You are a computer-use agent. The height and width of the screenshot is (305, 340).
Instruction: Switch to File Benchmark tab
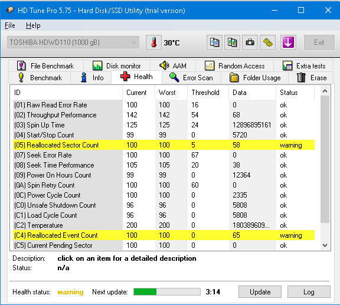click(46, 65)
